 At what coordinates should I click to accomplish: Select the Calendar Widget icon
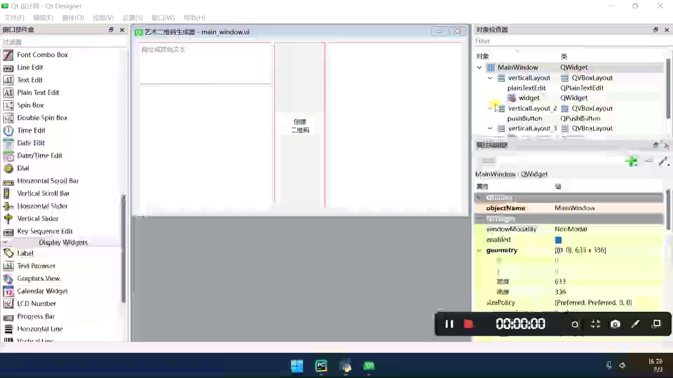[x=8, y=291]
